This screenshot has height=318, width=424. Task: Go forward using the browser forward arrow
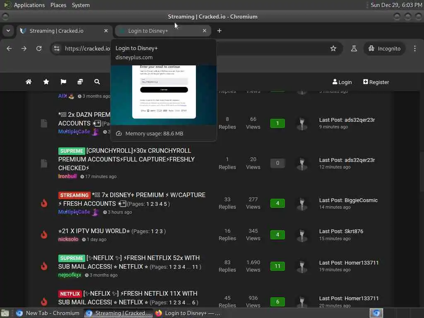tap(24, 48)
